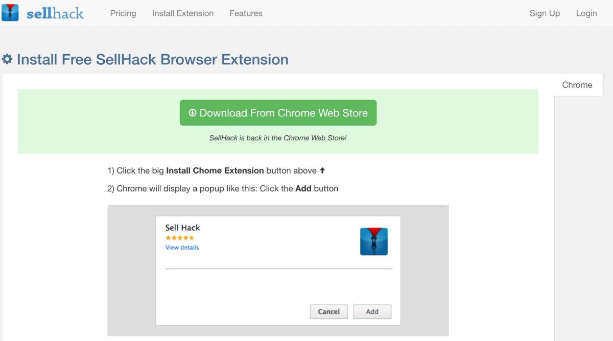The width and height of the screenshot is (613, 341).
Task: Click Download From Chrome Web Store button
Action: point(278,113)
